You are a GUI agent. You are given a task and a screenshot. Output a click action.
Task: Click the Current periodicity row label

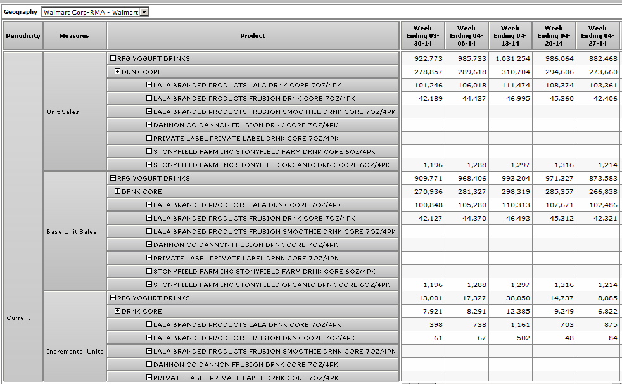[x=19, y=318]
